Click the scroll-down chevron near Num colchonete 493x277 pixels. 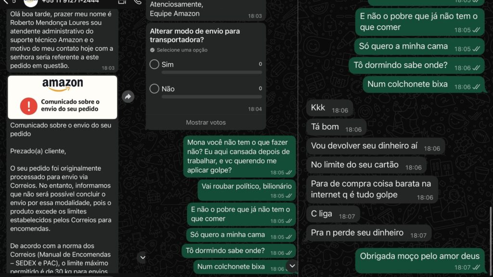coord(292,266)
